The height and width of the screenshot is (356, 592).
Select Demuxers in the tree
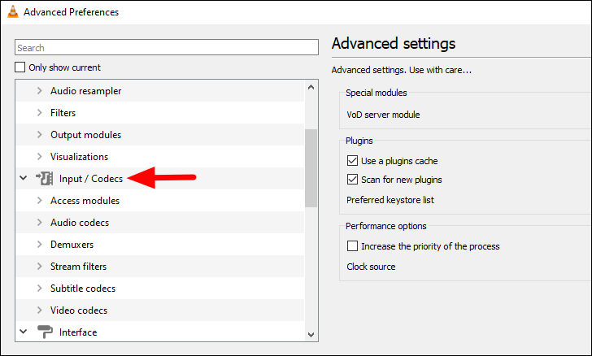[72, 245]
